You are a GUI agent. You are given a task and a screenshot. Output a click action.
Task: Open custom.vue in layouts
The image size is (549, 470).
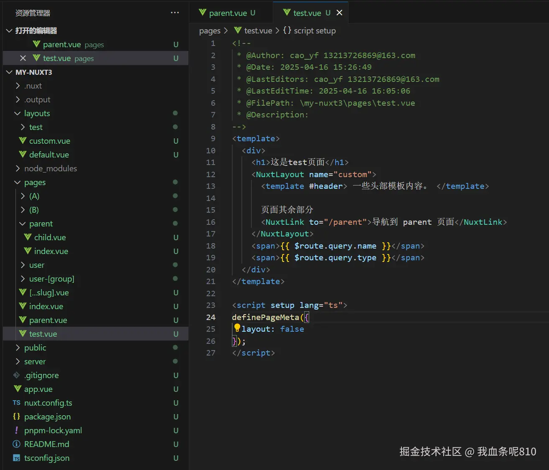click(96, 141)
